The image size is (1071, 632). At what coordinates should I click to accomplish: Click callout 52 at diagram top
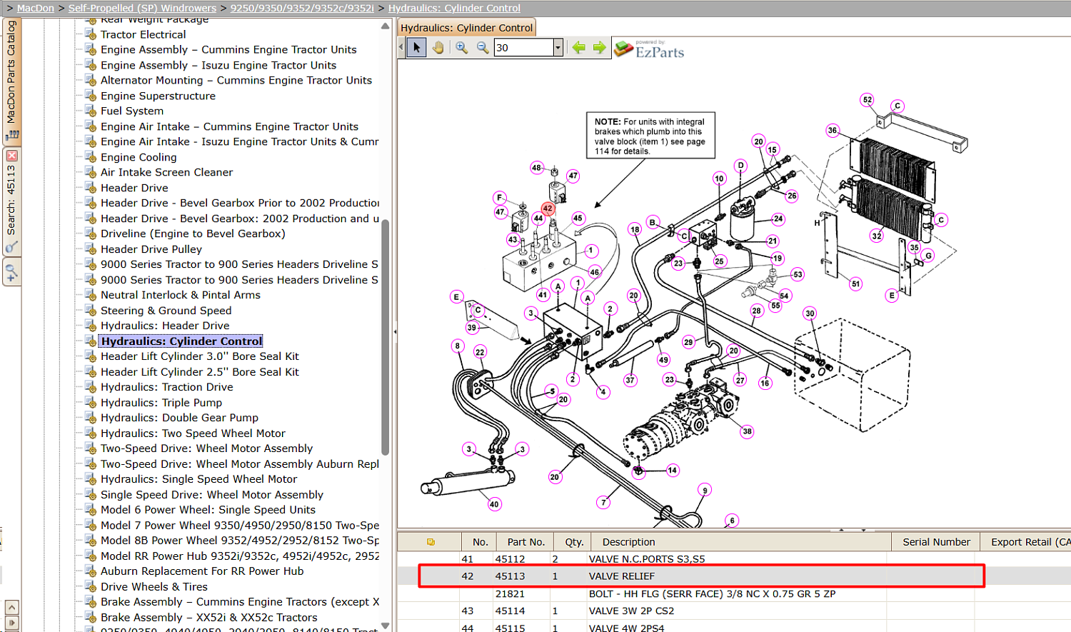pyautogui.click(x=868, y=100)
